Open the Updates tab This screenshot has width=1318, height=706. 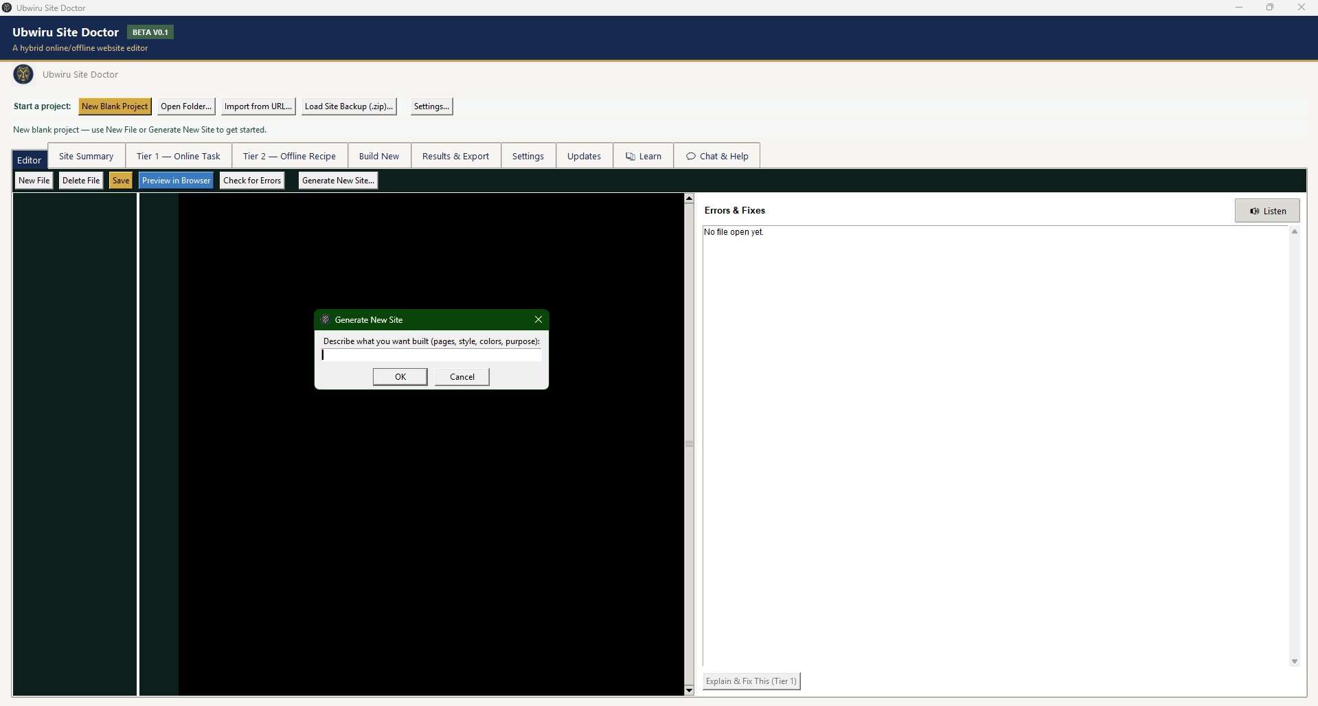584,157
